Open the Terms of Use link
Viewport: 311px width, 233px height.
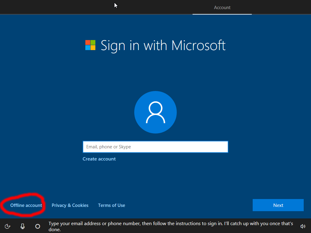click(x=111, y=205)
